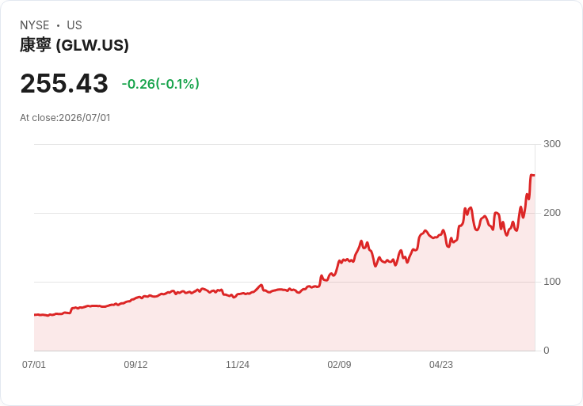Click the chart line's latest peak point
The height and width of the screenshot is (406, 583).
[532, 175]
